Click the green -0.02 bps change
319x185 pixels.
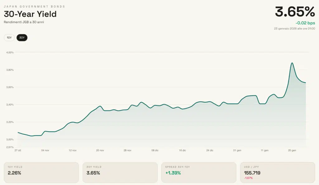[305, 23]
